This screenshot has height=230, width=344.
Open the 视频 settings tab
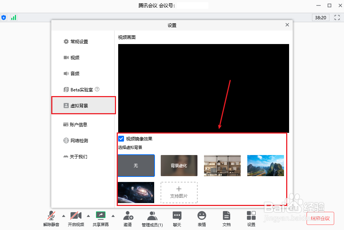83,57
